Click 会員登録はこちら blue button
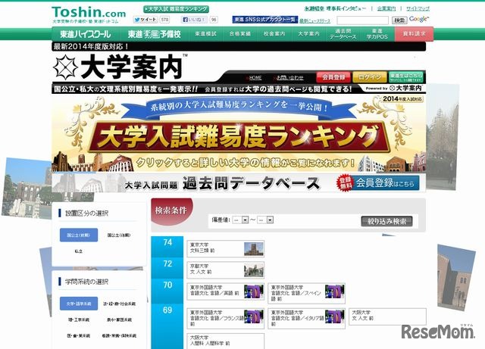The height and width of the screenshot is (349, 485). coord(385,183)
